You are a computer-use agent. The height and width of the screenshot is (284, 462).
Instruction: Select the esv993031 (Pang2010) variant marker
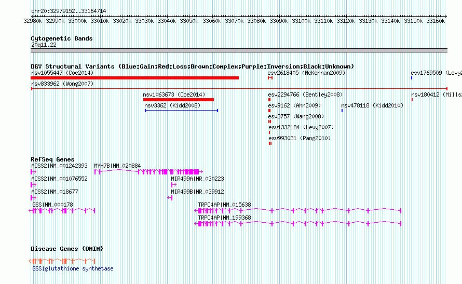(270, 143)
